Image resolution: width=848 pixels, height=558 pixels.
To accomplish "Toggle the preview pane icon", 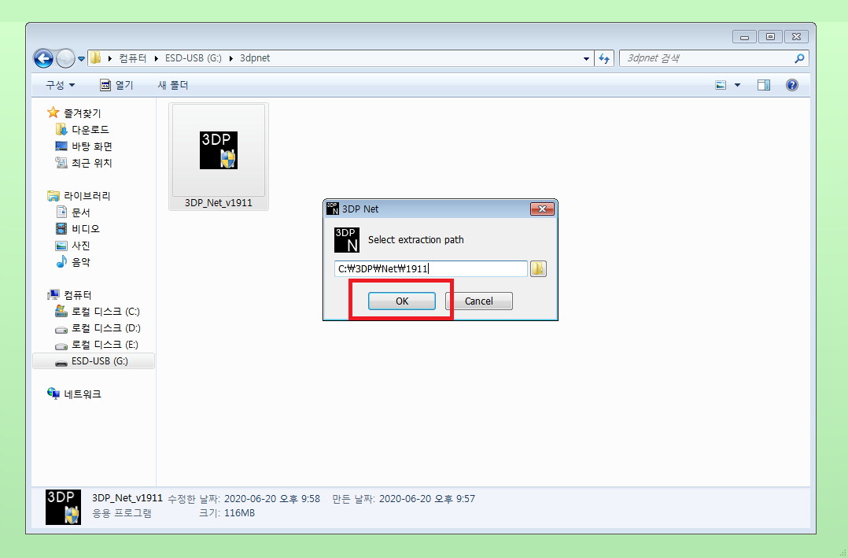I will point(764,85).
